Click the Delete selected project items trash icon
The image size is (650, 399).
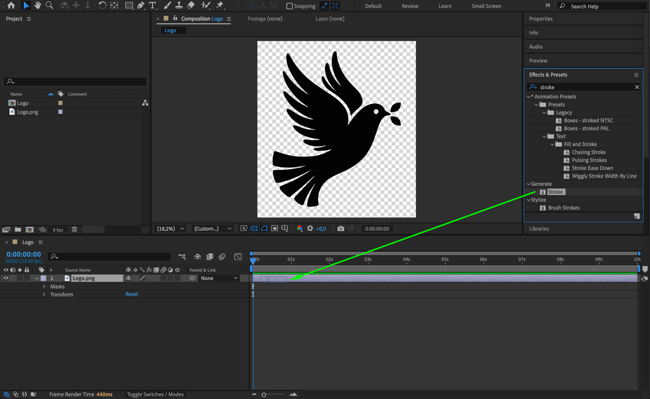pos(74,229)
